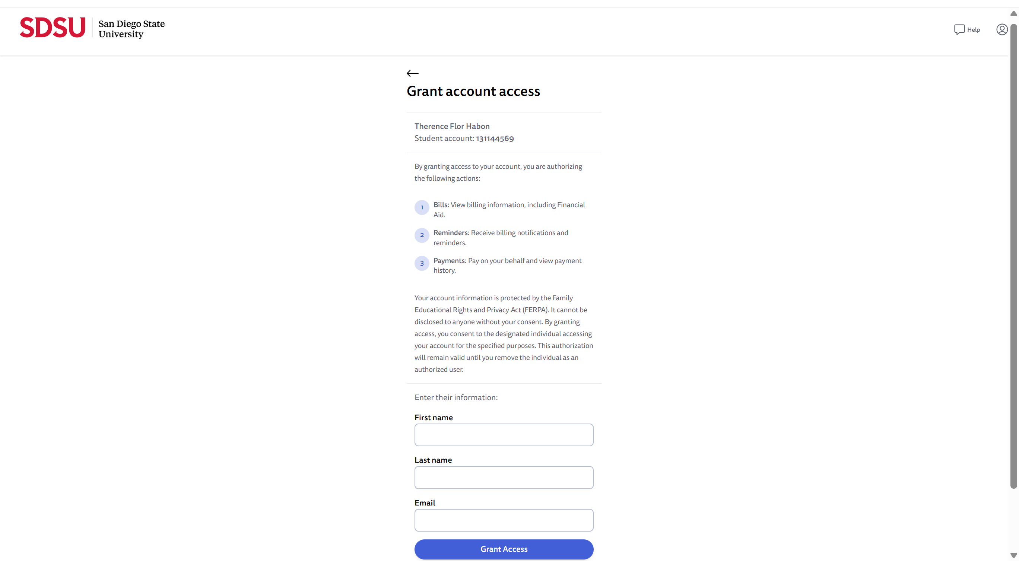The image size is (1019, 561).
Task: Click into the Email input field
Action: pyautogui.click(x=504, y=520)
